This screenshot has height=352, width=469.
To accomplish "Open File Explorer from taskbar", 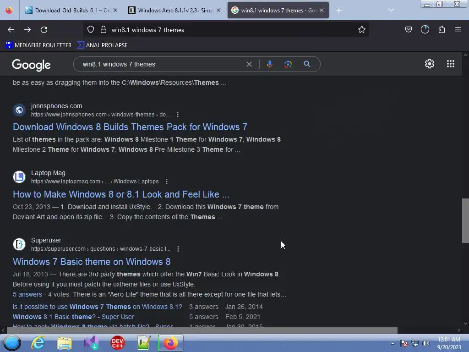I will point(64,343).
